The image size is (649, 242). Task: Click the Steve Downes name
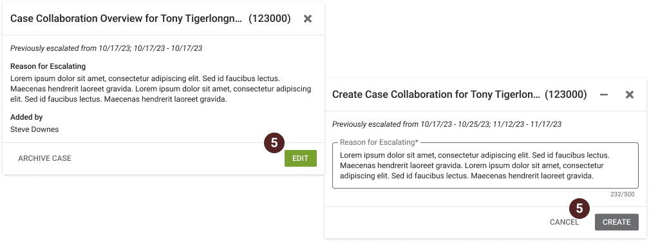[34, 129]
